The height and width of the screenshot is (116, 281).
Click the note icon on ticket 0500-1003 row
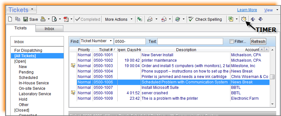tap(73, 66)
